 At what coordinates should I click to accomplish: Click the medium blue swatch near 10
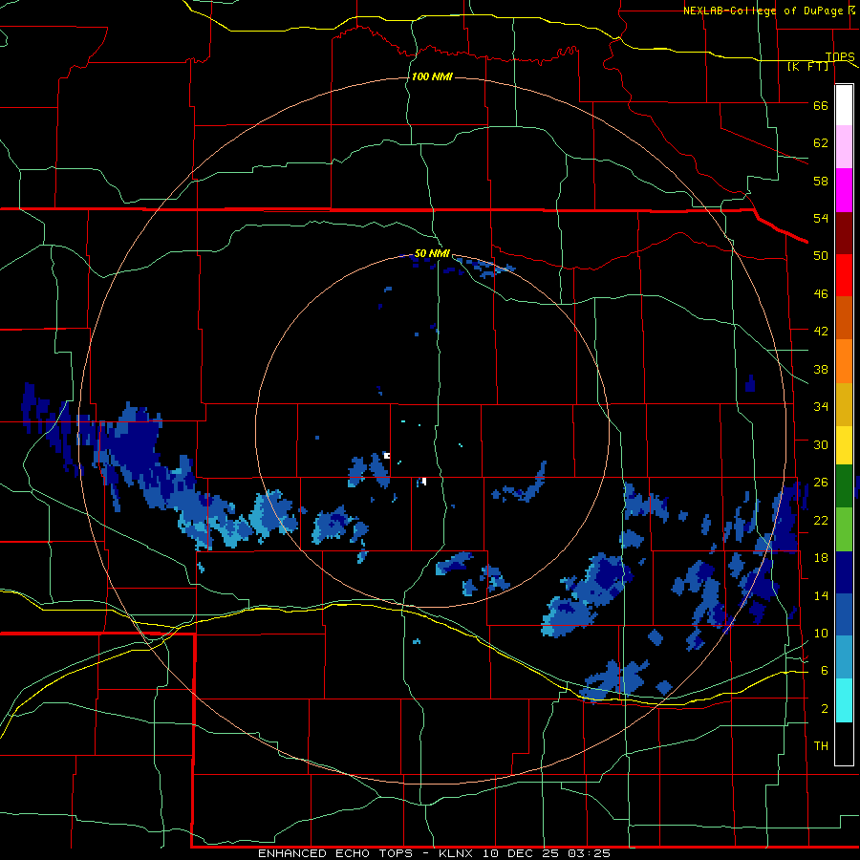844,614
